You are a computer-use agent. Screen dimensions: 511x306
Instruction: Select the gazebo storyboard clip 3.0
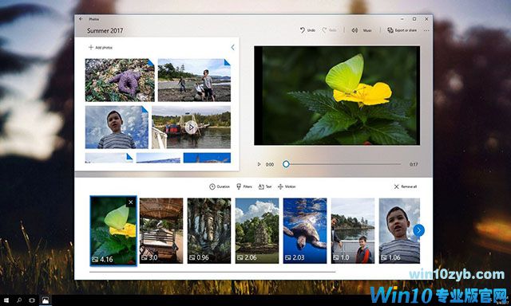tap(161, 230)
